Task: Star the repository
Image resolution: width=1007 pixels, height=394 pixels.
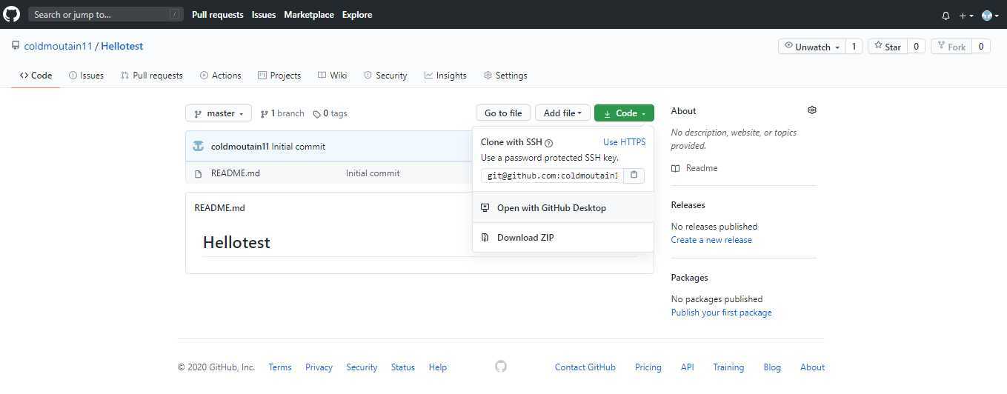Action: [x=887, y=47]
